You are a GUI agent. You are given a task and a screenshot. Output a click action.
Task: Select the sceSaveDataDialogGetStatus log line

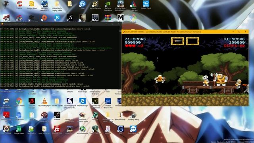point(48,41)
